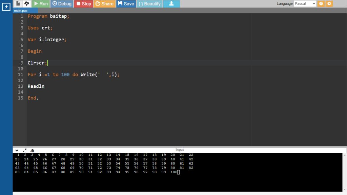Click line number 1 in the gutter
347x195 pixels.
pos(22,16)
